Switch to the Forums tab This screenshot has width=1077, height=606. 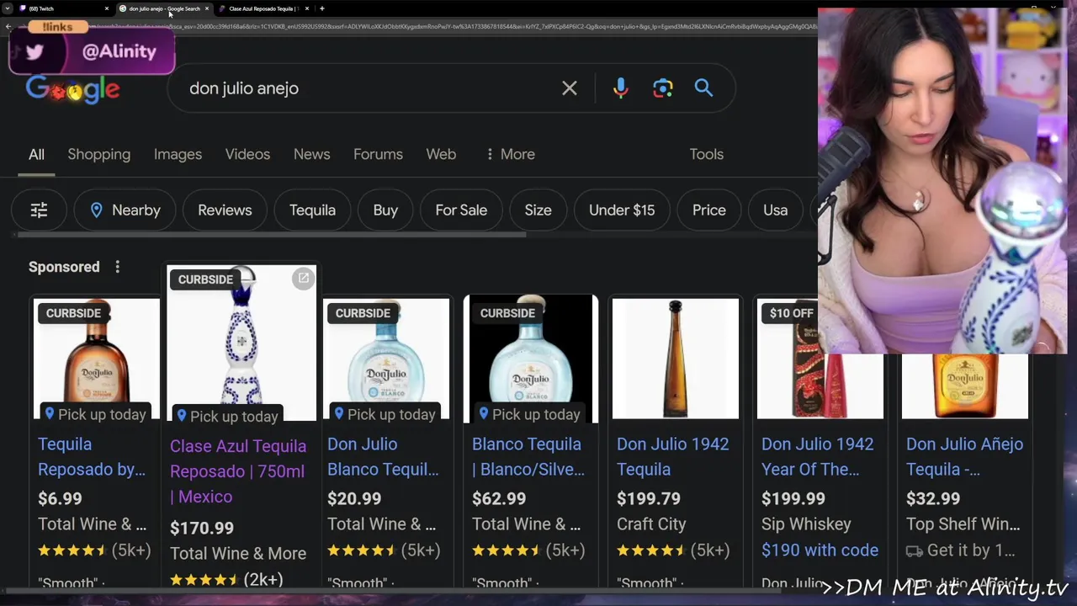pos(378,154)
